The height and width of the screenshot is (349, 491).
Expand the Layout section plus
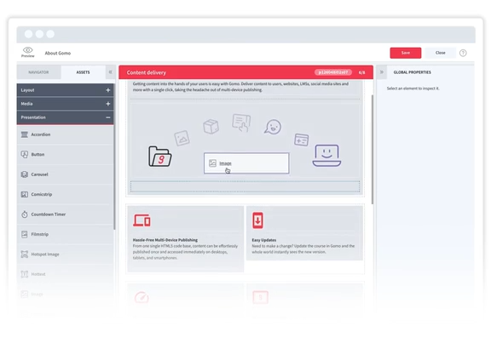point(108,90)
